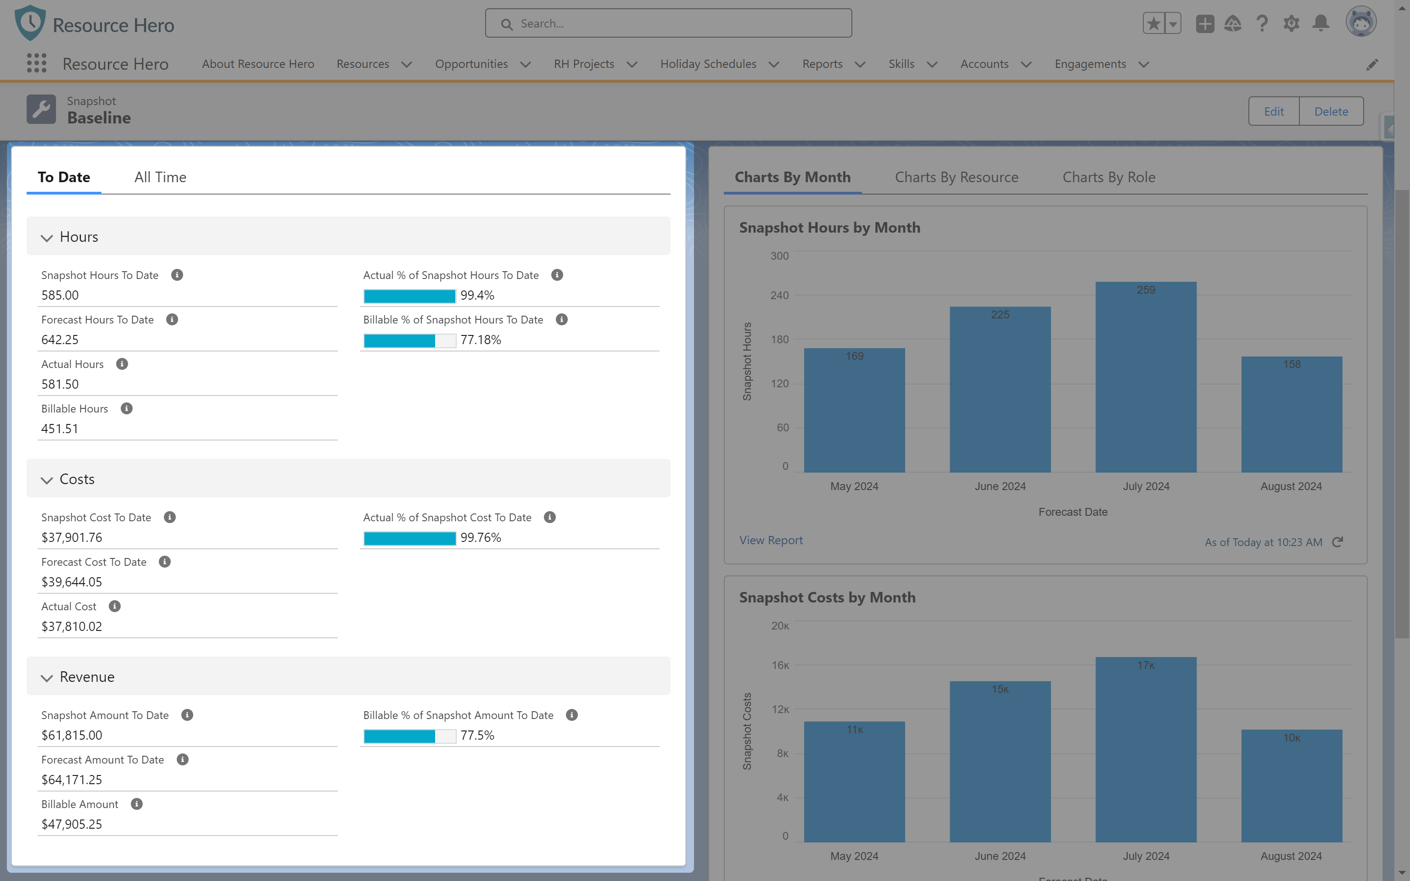Click info icon next to Snapshot Hours To Date
The height and width of the screenshot is (881, 1410).
click(x=177, y=274)
